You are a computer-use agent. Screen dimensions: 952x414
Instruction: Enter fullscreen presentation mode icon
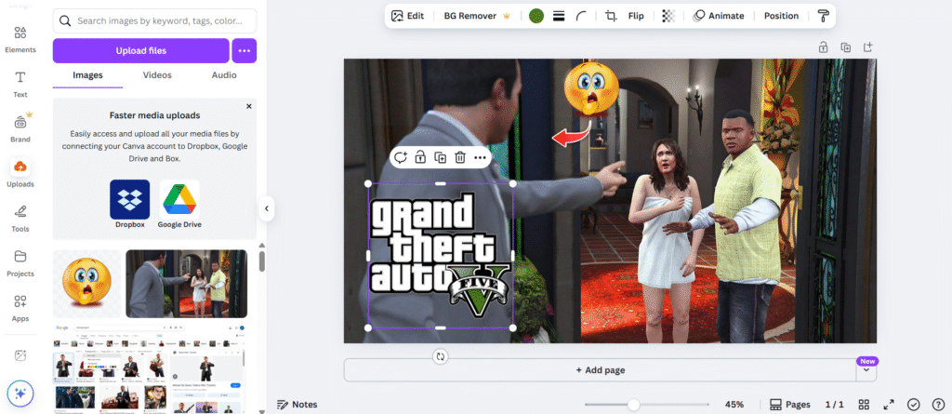(889, 405)
